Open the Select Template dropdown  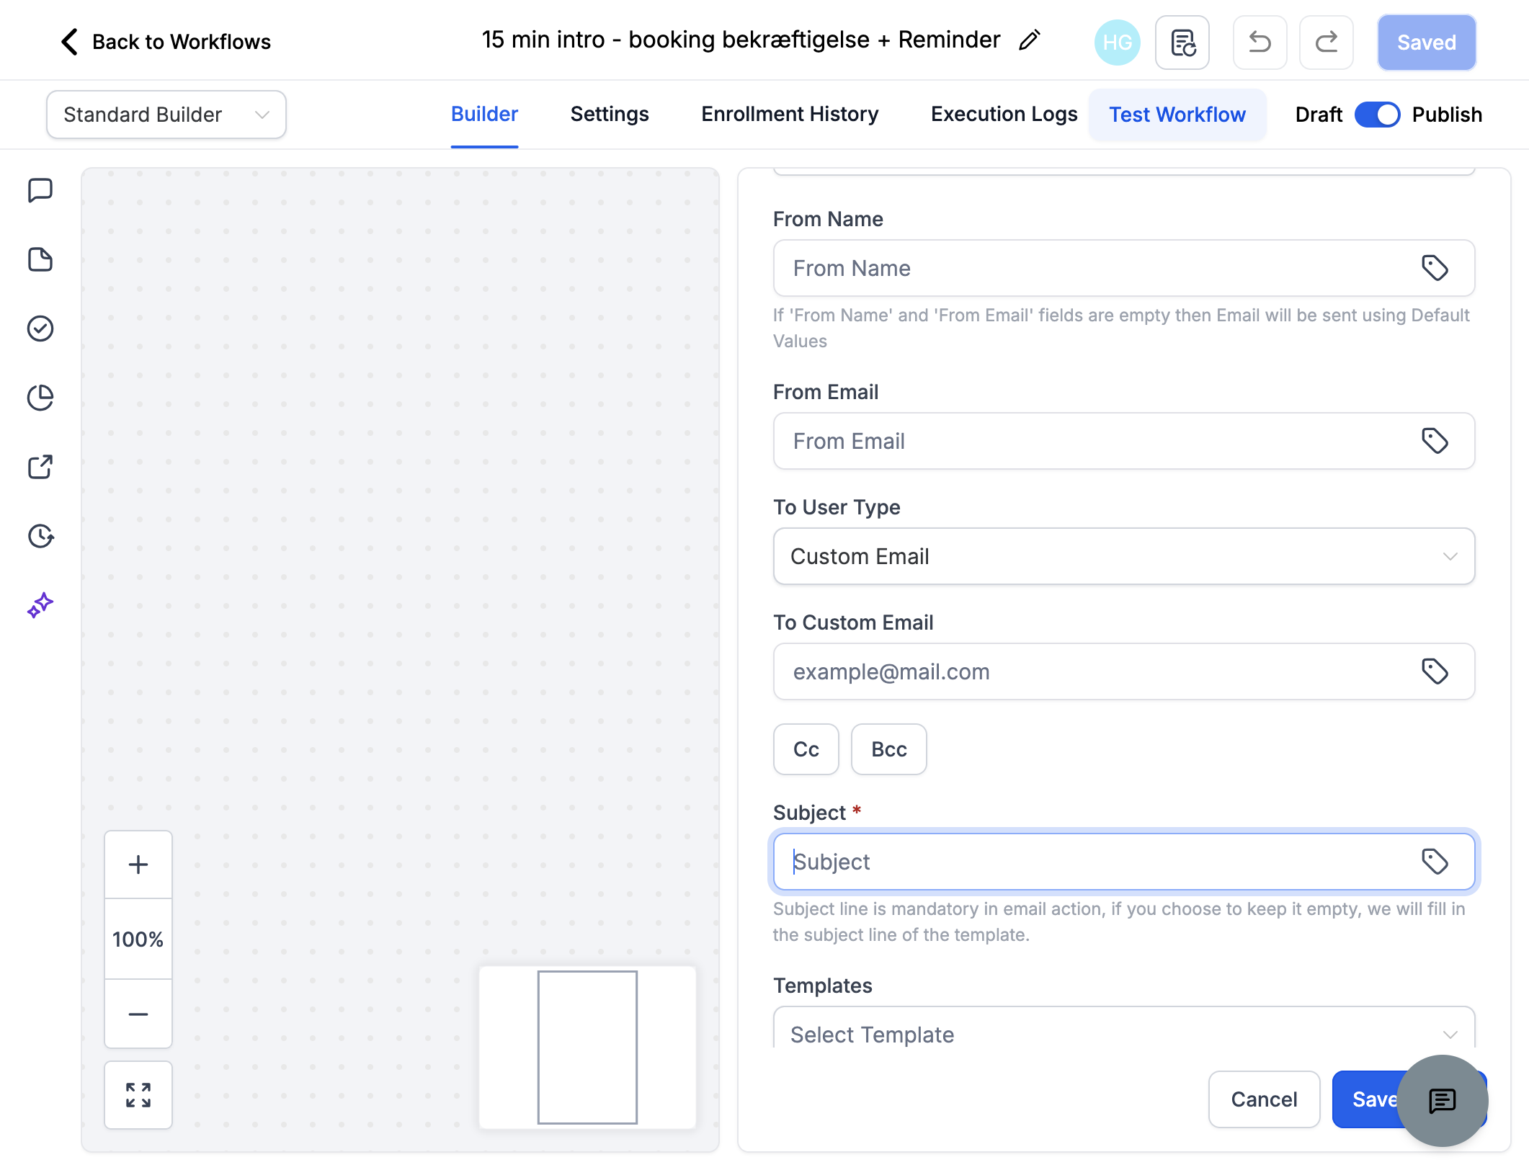[x=1124, y=1030]
